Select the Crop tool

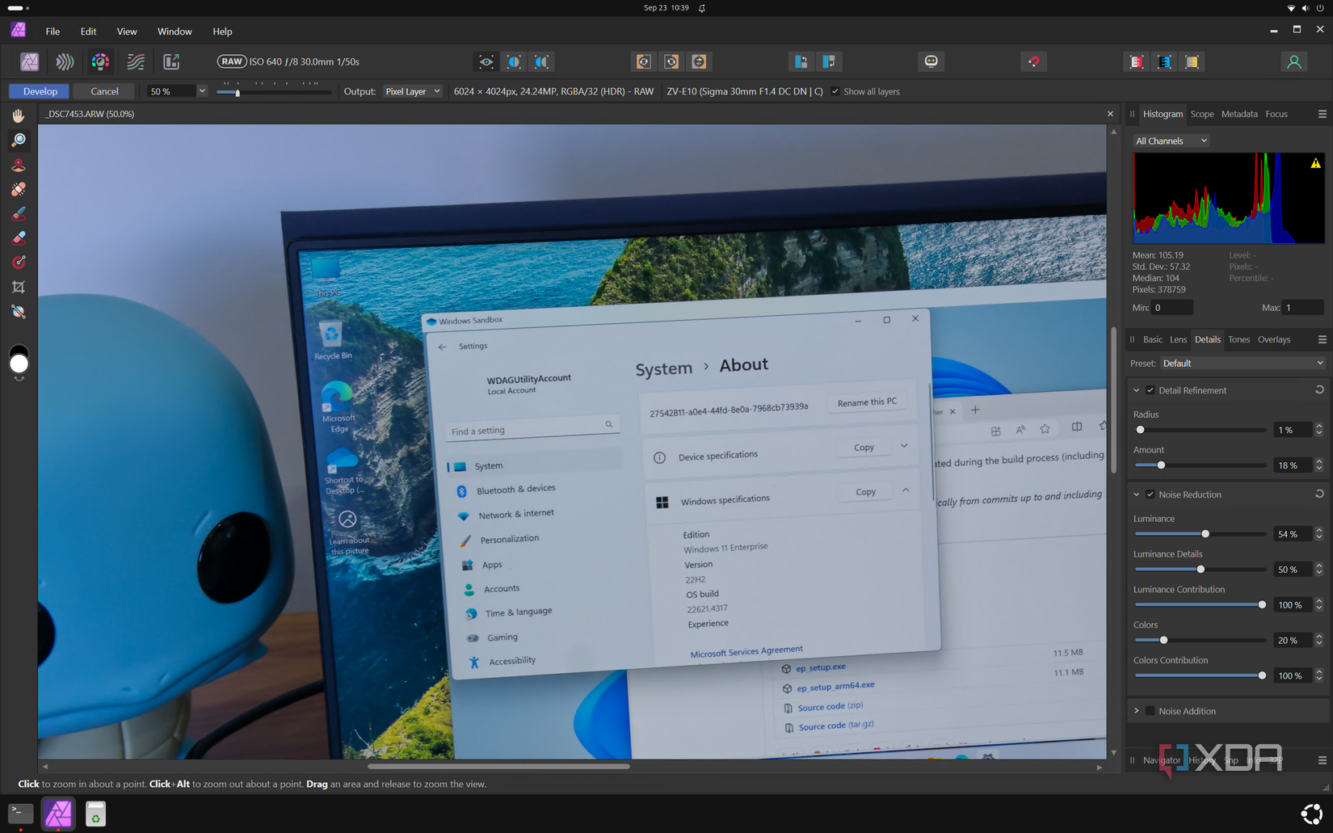(19, 287)
